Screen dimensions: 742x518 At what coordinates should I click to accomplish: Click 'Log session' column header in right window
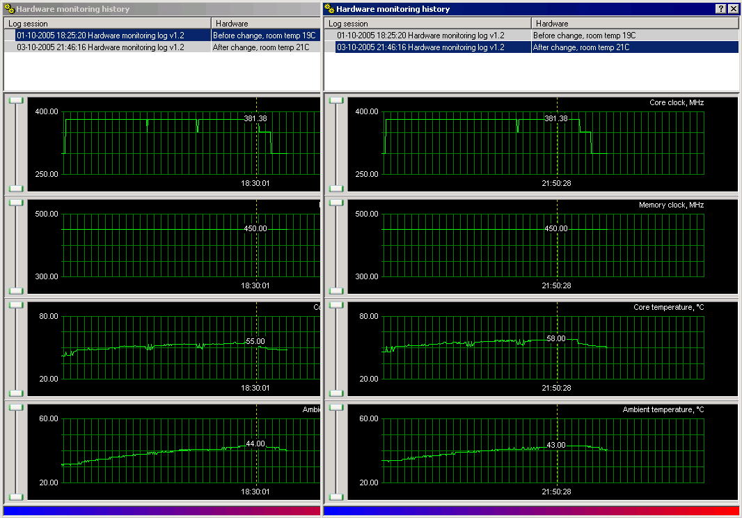[427, 23]
